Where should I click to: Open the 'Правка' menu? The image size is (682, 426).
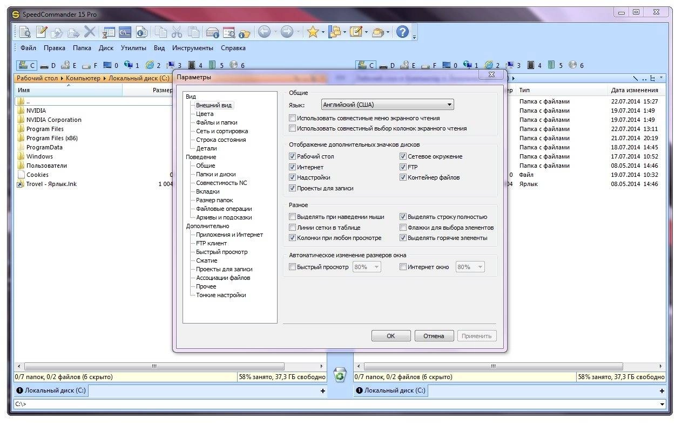[x=55, y=48]
